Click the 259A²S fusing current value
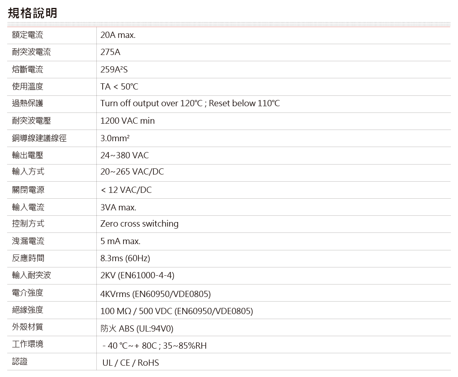Viewport: 458px width, 377px height. 114,70
